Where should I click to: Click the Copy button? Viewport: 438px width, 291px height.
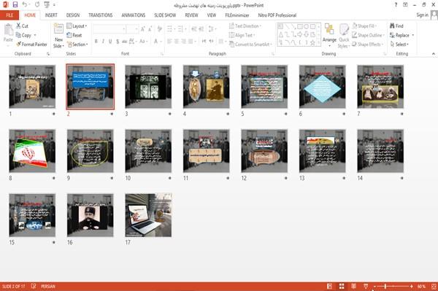(x=23, y=35)
